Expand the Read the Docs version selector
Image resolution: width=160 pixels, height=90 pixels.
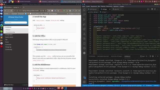(x=16, y=85)
